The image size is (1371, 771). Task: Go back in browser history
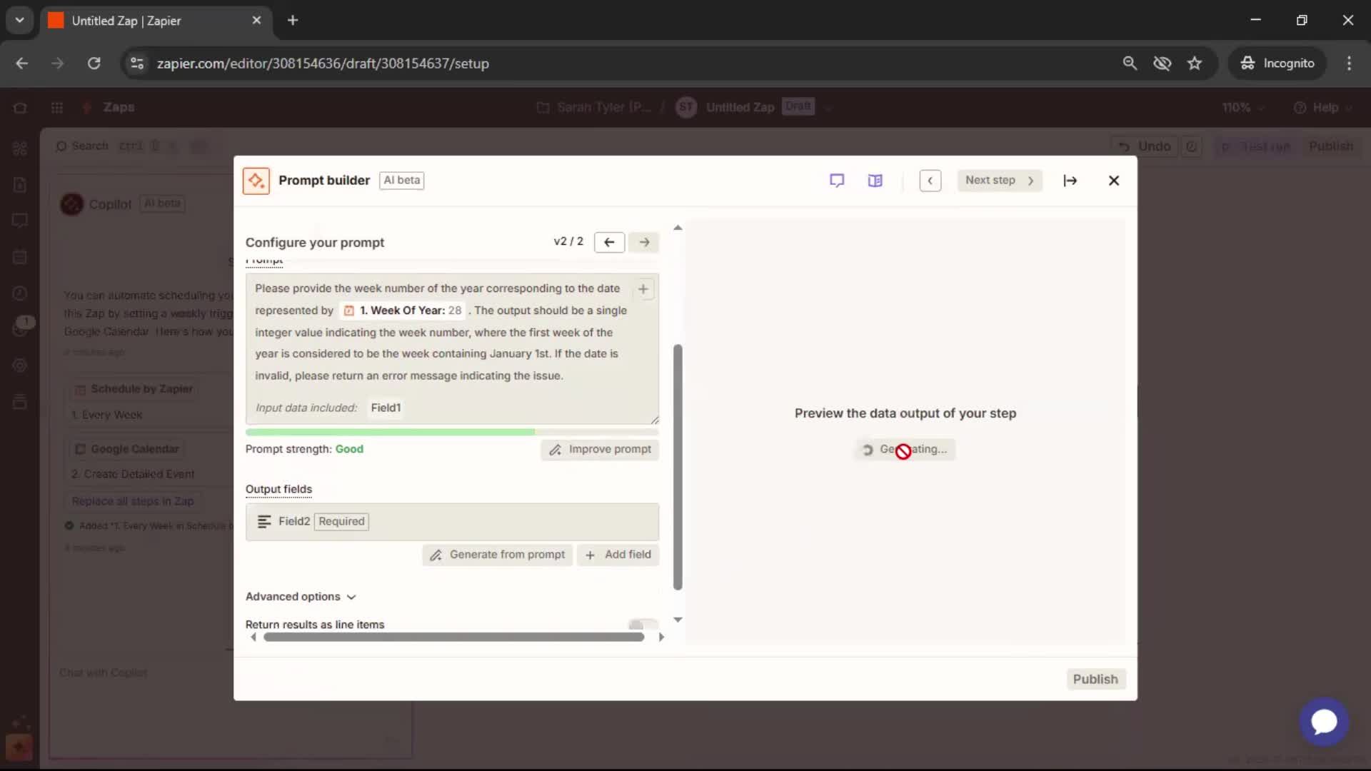click(x=22, y=64)
